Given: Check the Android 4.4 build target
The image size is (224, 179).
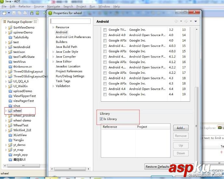Looking at the screenshot, I should (105, 89).
